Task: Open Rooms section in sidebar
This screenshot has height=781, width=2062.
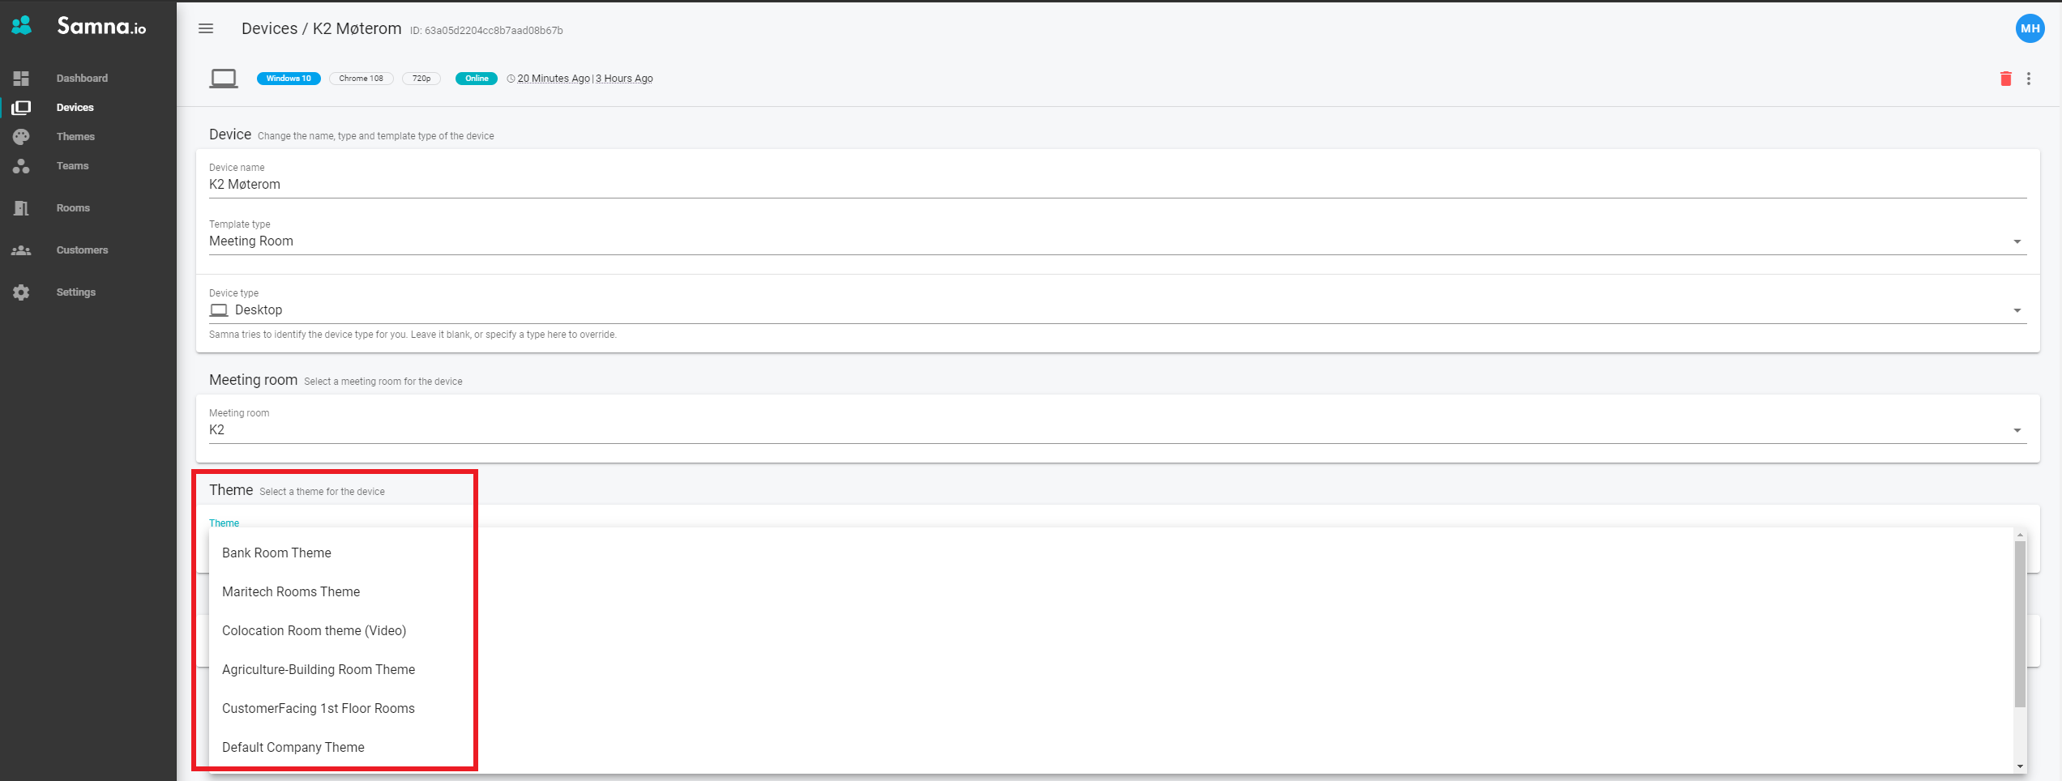Action: [73, 208]
